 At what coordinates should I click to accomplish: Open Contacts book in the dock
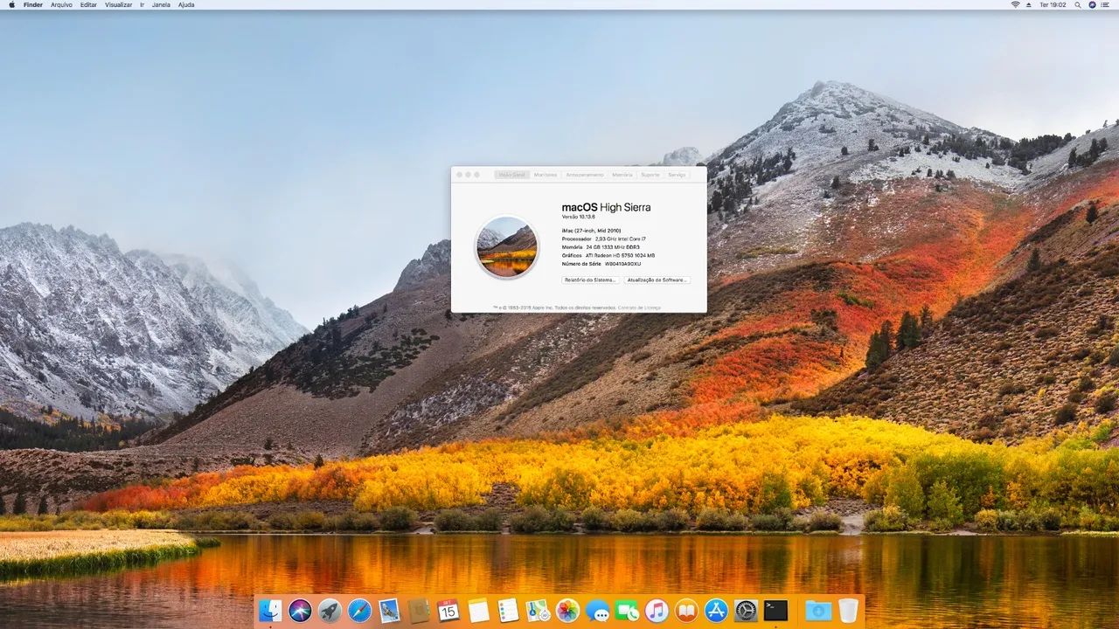tap(420, 611)
